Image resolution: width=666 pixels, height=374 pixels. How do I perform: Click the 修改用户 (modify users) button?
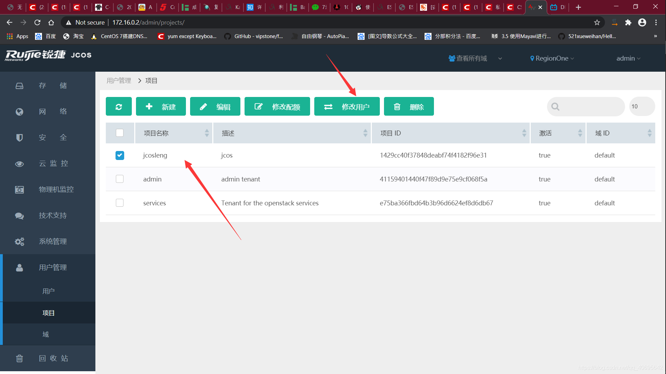click(347, 106)
